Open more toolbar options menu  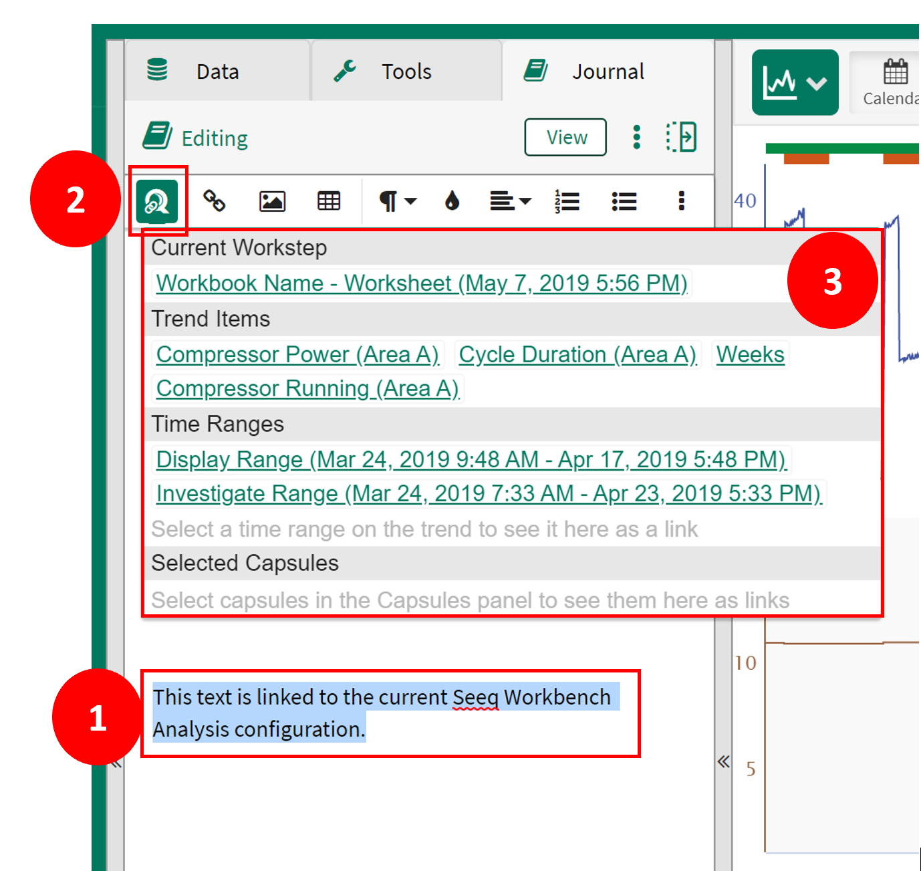click(x=681, y=201)
